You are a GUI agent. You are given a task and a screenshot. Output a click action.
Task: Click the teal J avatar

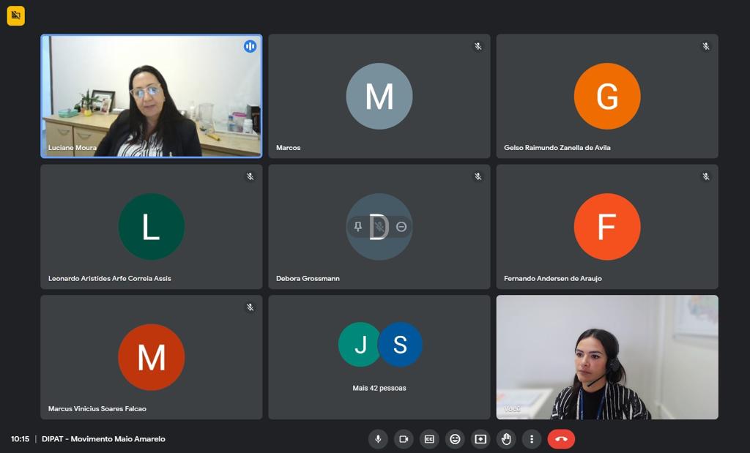click(360, 344)
